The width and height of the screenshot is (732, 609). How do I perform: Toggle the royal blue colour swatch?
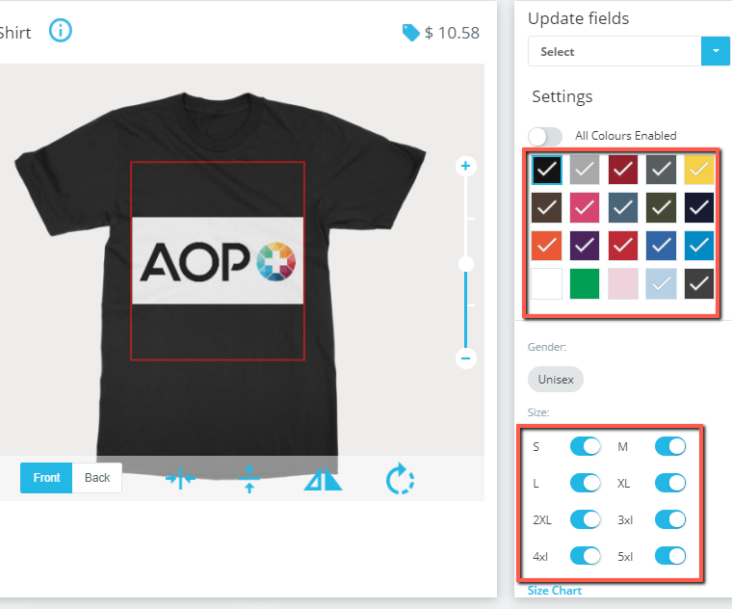661,245
